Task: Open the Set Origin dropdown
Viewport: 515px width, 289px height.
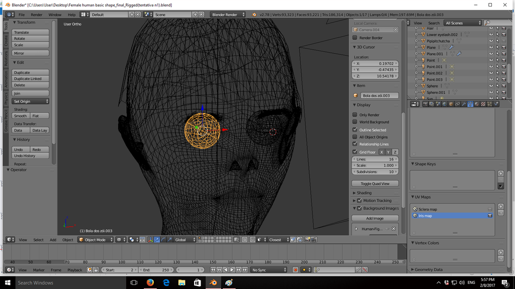Action: [31, 101]
